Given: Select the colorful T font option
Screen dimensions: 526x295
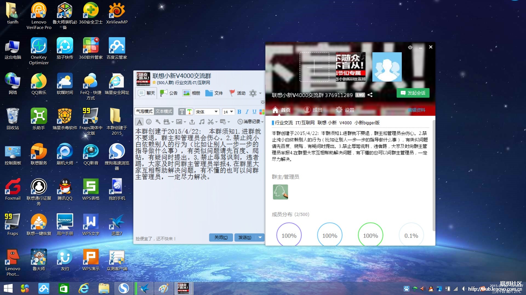Looking at the screenshot, I should click(x=189, y=112).
